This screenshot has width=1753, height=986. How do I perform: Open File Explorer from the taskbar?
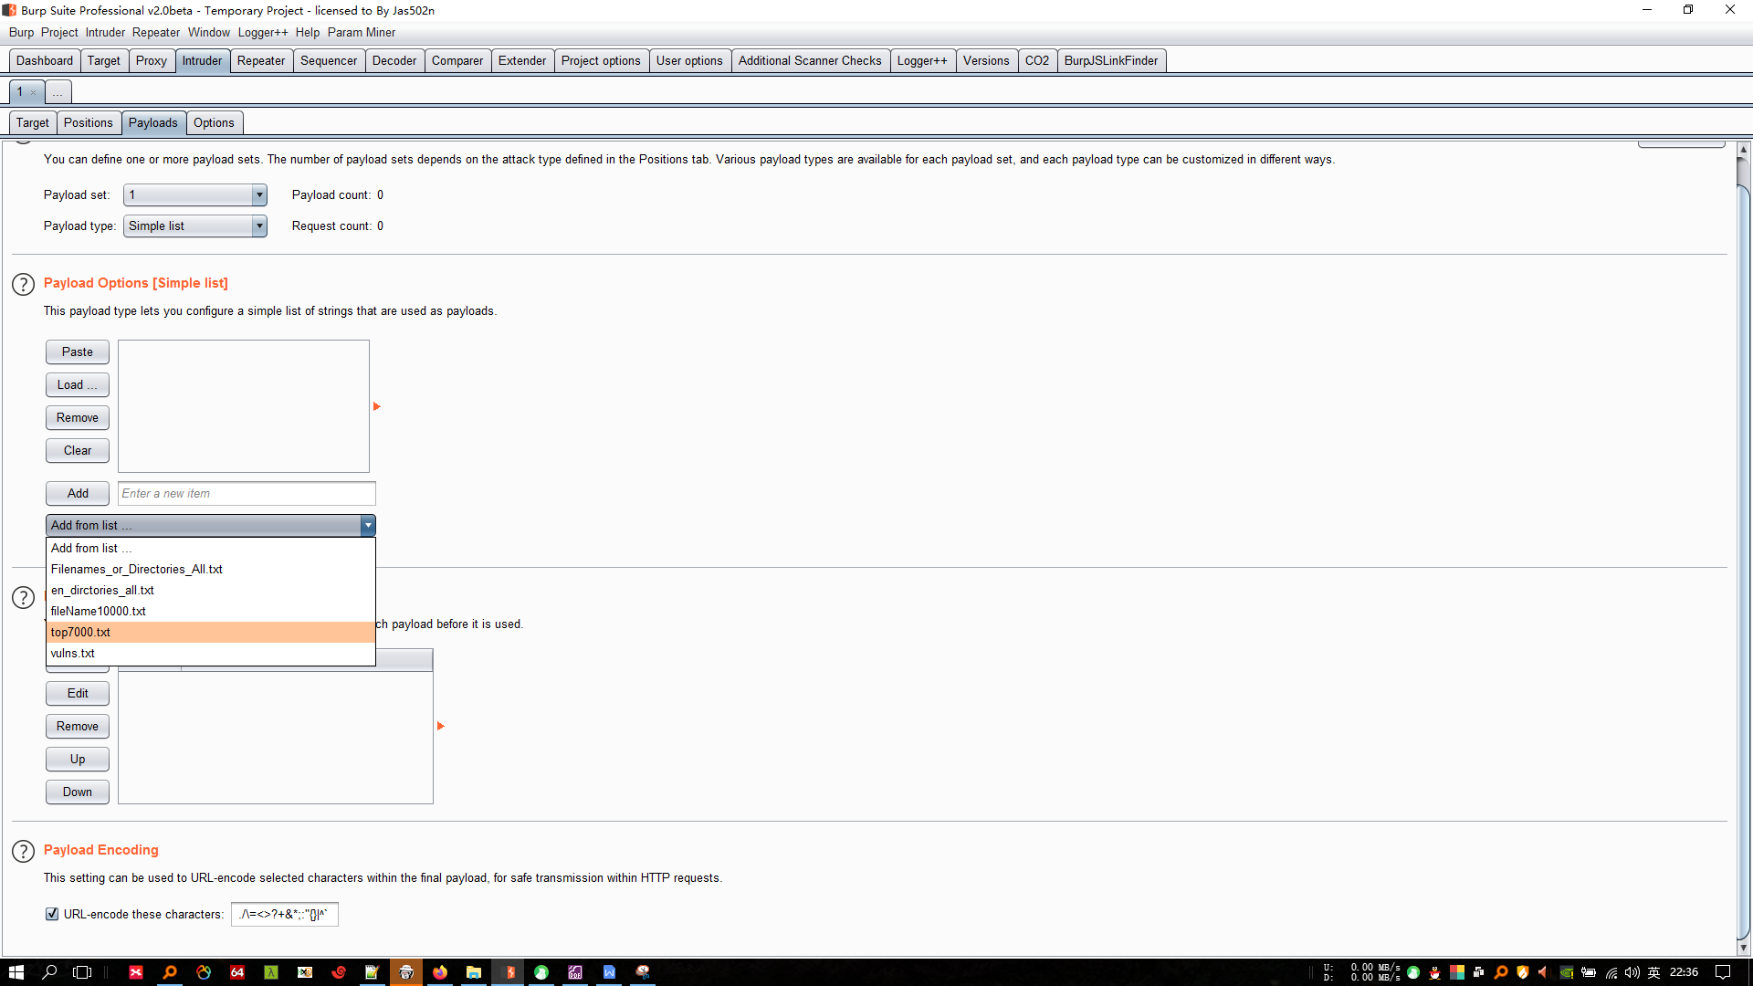474,972
